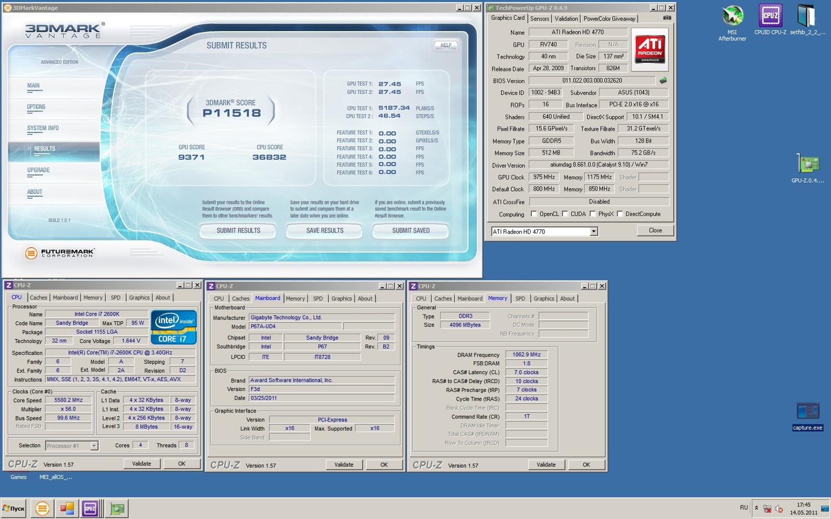Screen dimensions: 831x519
Task: Open About tab in first CPU-Z window
Action: click(163, 298)
